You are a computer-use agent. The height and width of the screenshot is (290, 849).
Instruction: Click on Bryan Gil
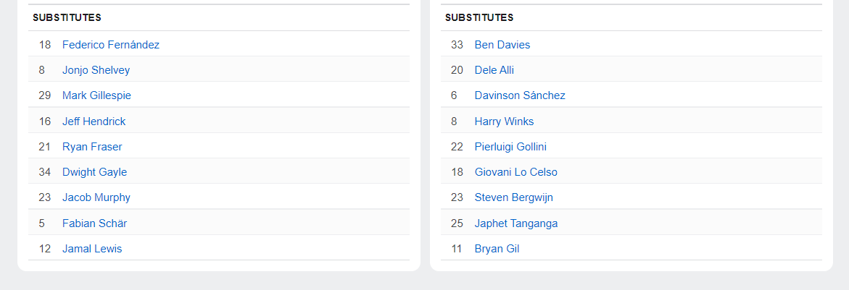(497, 249)
